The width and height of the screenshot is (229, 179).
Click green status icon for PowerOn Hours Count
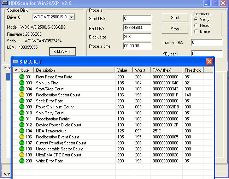click(22, 107)
